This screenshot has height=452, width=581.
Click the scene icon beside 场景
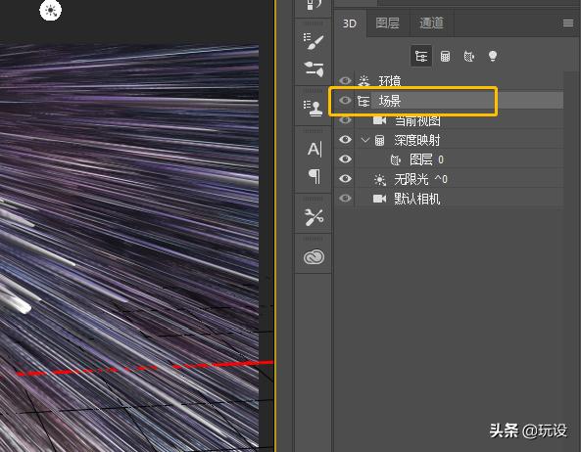point(363,101)
